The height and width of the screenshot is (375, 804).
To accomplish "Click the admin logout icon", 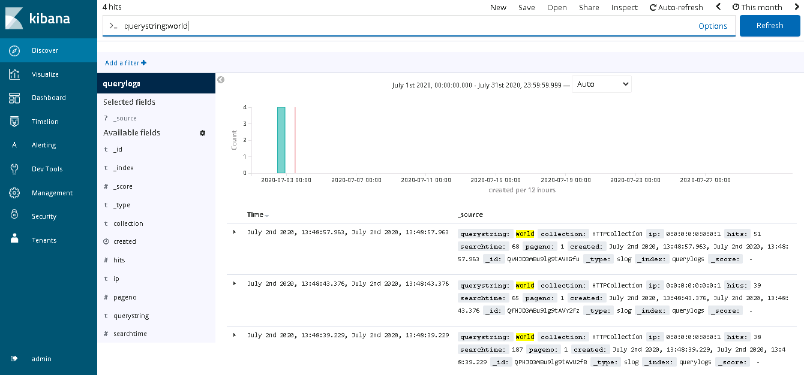I will point(14,359).
